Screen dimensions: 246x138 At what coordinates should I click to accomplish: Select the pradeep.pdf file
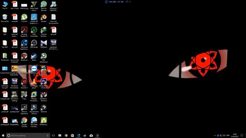point(5,122)
